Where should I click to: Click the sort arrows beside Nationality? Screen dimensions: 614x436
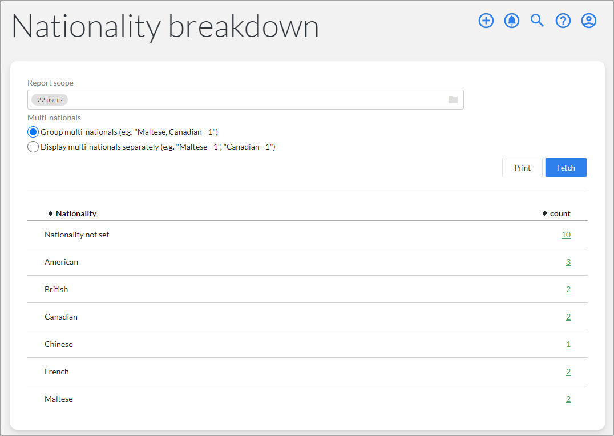point(51,213)
